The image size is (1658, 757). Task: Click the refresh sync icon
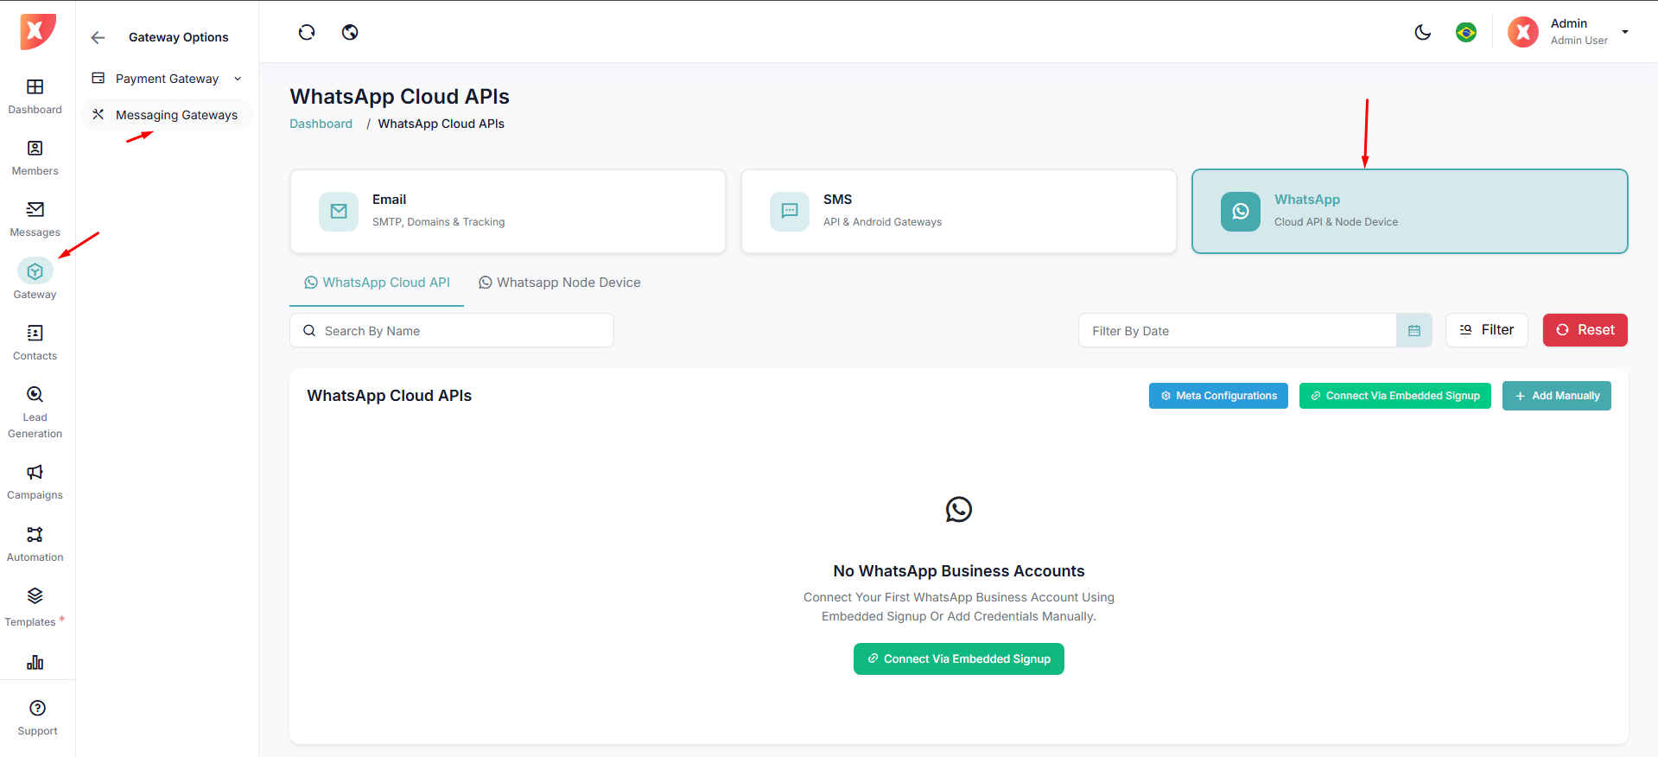pyautogui.click(x=307, y=33)
